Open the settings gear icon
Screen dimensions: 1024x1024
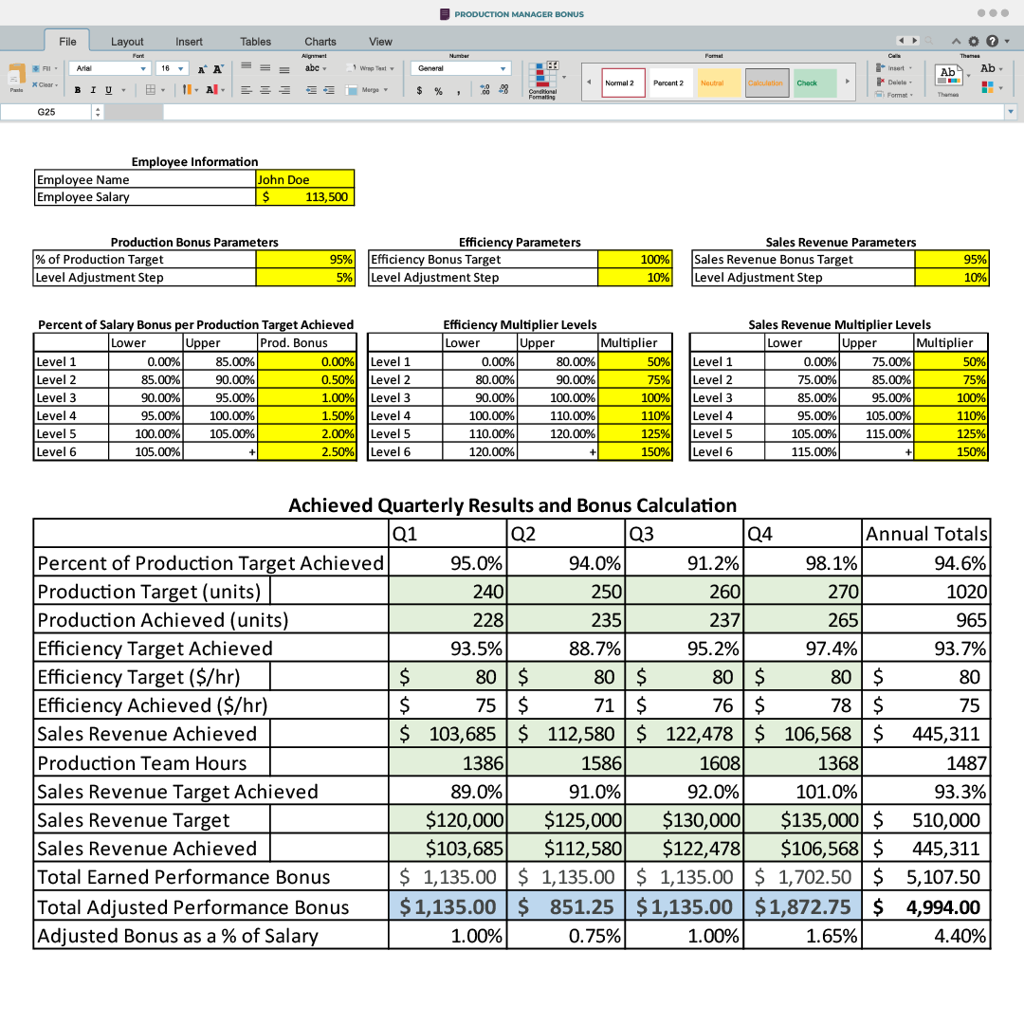pyautogui.click(x=974, y=42)
